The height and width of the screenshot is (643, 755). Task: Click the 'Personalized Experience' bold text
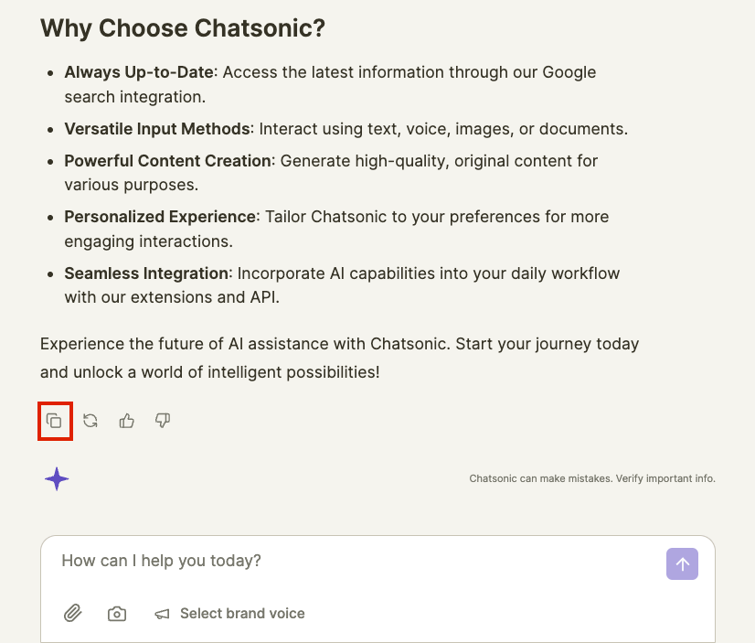point(160,217)
